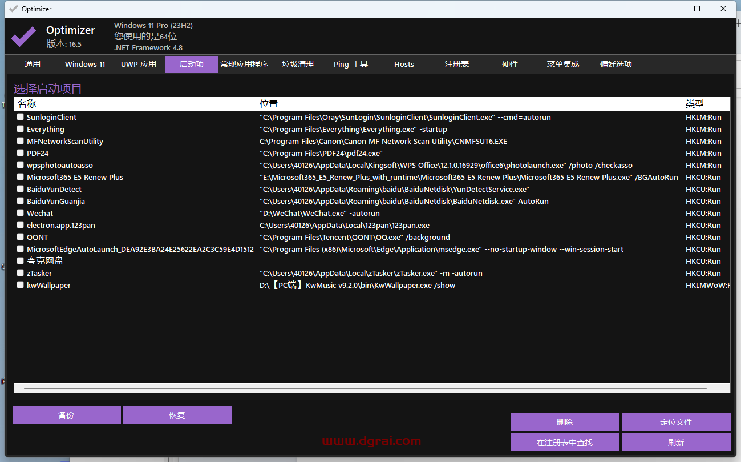Check the wpsphotoautoasso checkbox
This screenshot has height=462, width=741.
coord(21,165)
